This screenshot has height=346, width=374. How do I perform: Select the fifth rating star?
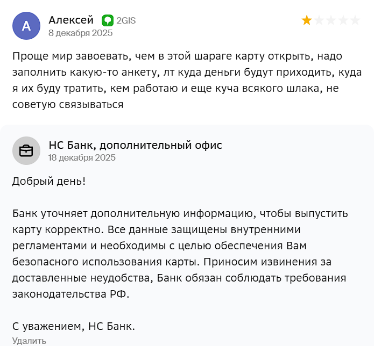(355, 20)
